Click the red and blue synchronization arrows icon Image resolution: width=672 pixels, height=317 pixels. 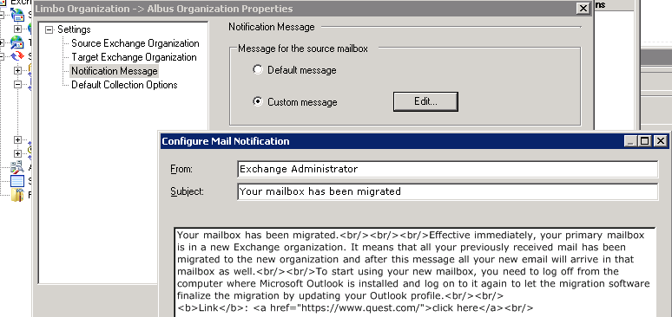[17, 56]
